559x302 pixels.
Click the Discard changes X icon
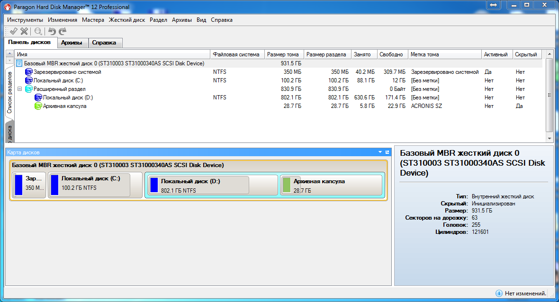tap(24, 31)
